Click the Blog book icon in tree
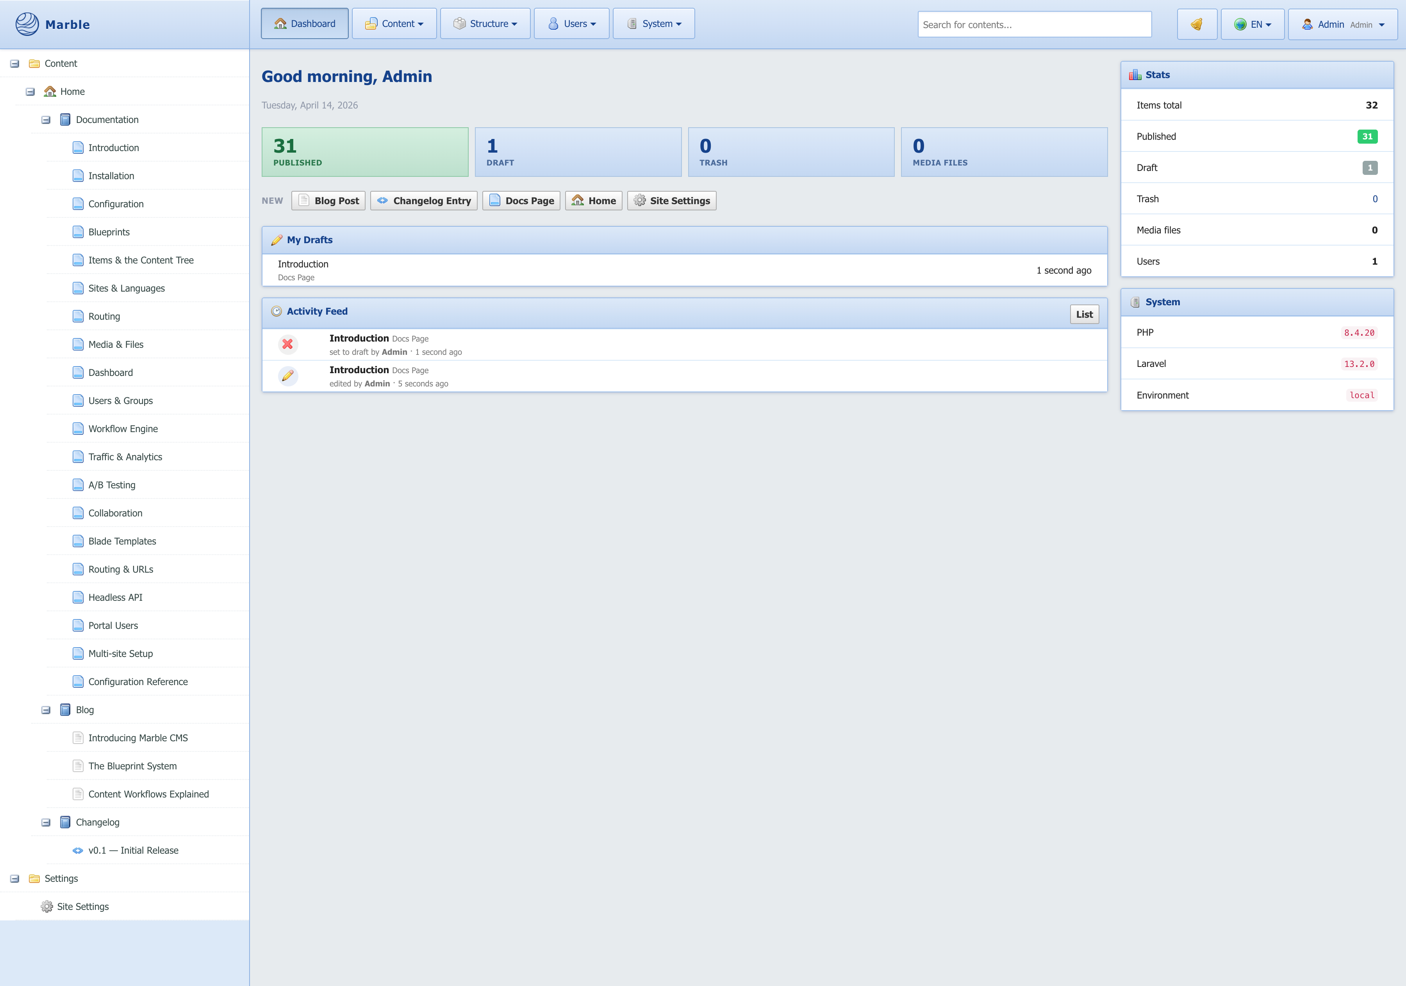Screen dimensions: 1406x986 pyautogui.click(x=65, y=710)
